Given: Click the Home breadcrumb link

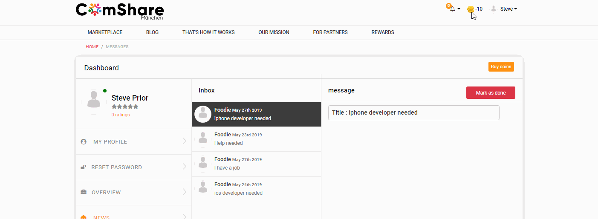Looking at the screenshot, I should (x=92, y=47).
